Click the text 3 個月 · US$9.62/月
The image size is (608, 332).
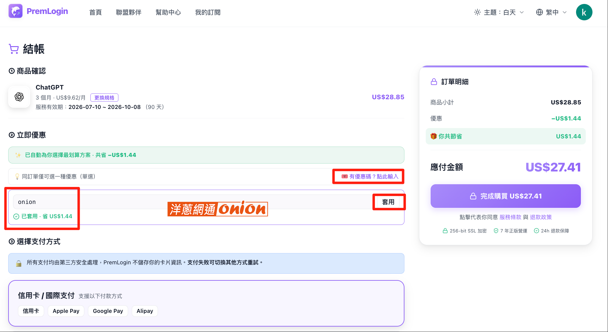[x=61, y=98]
